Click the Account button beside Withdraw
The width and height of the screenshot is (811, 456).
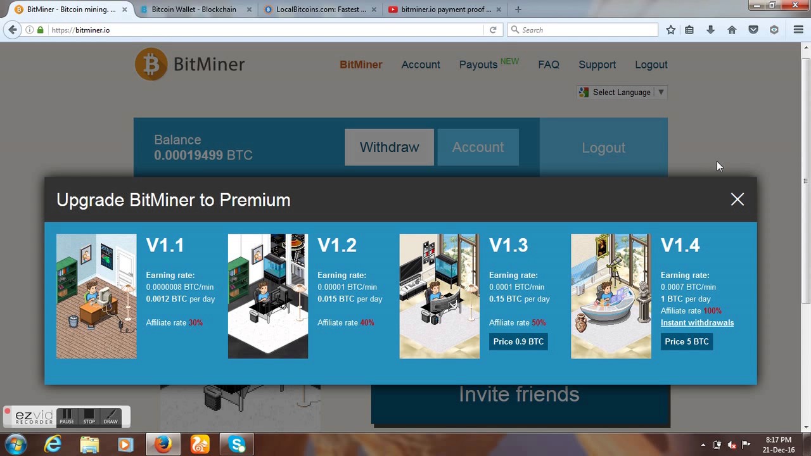[478, 147]
